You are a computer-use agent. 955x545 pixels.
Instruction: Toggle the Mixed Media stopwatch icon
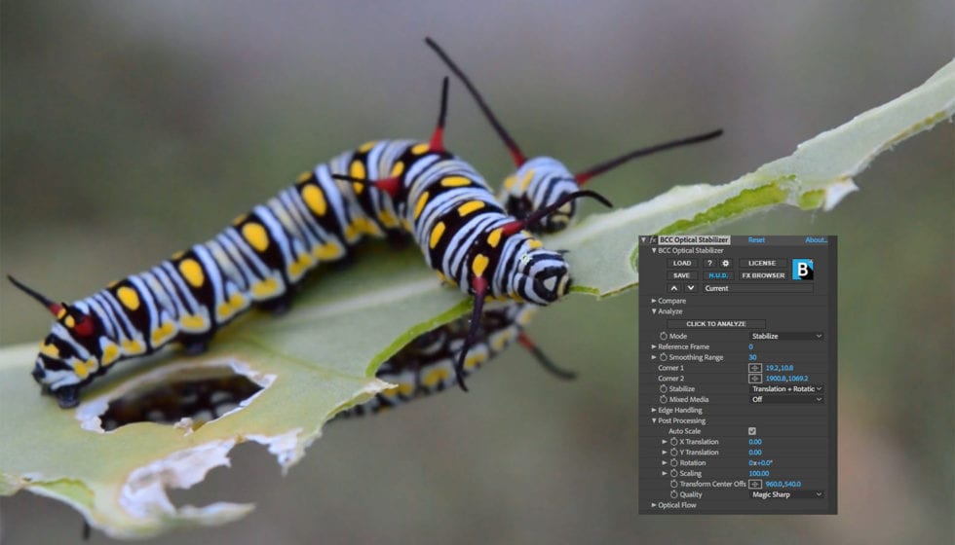coord(664,400)
